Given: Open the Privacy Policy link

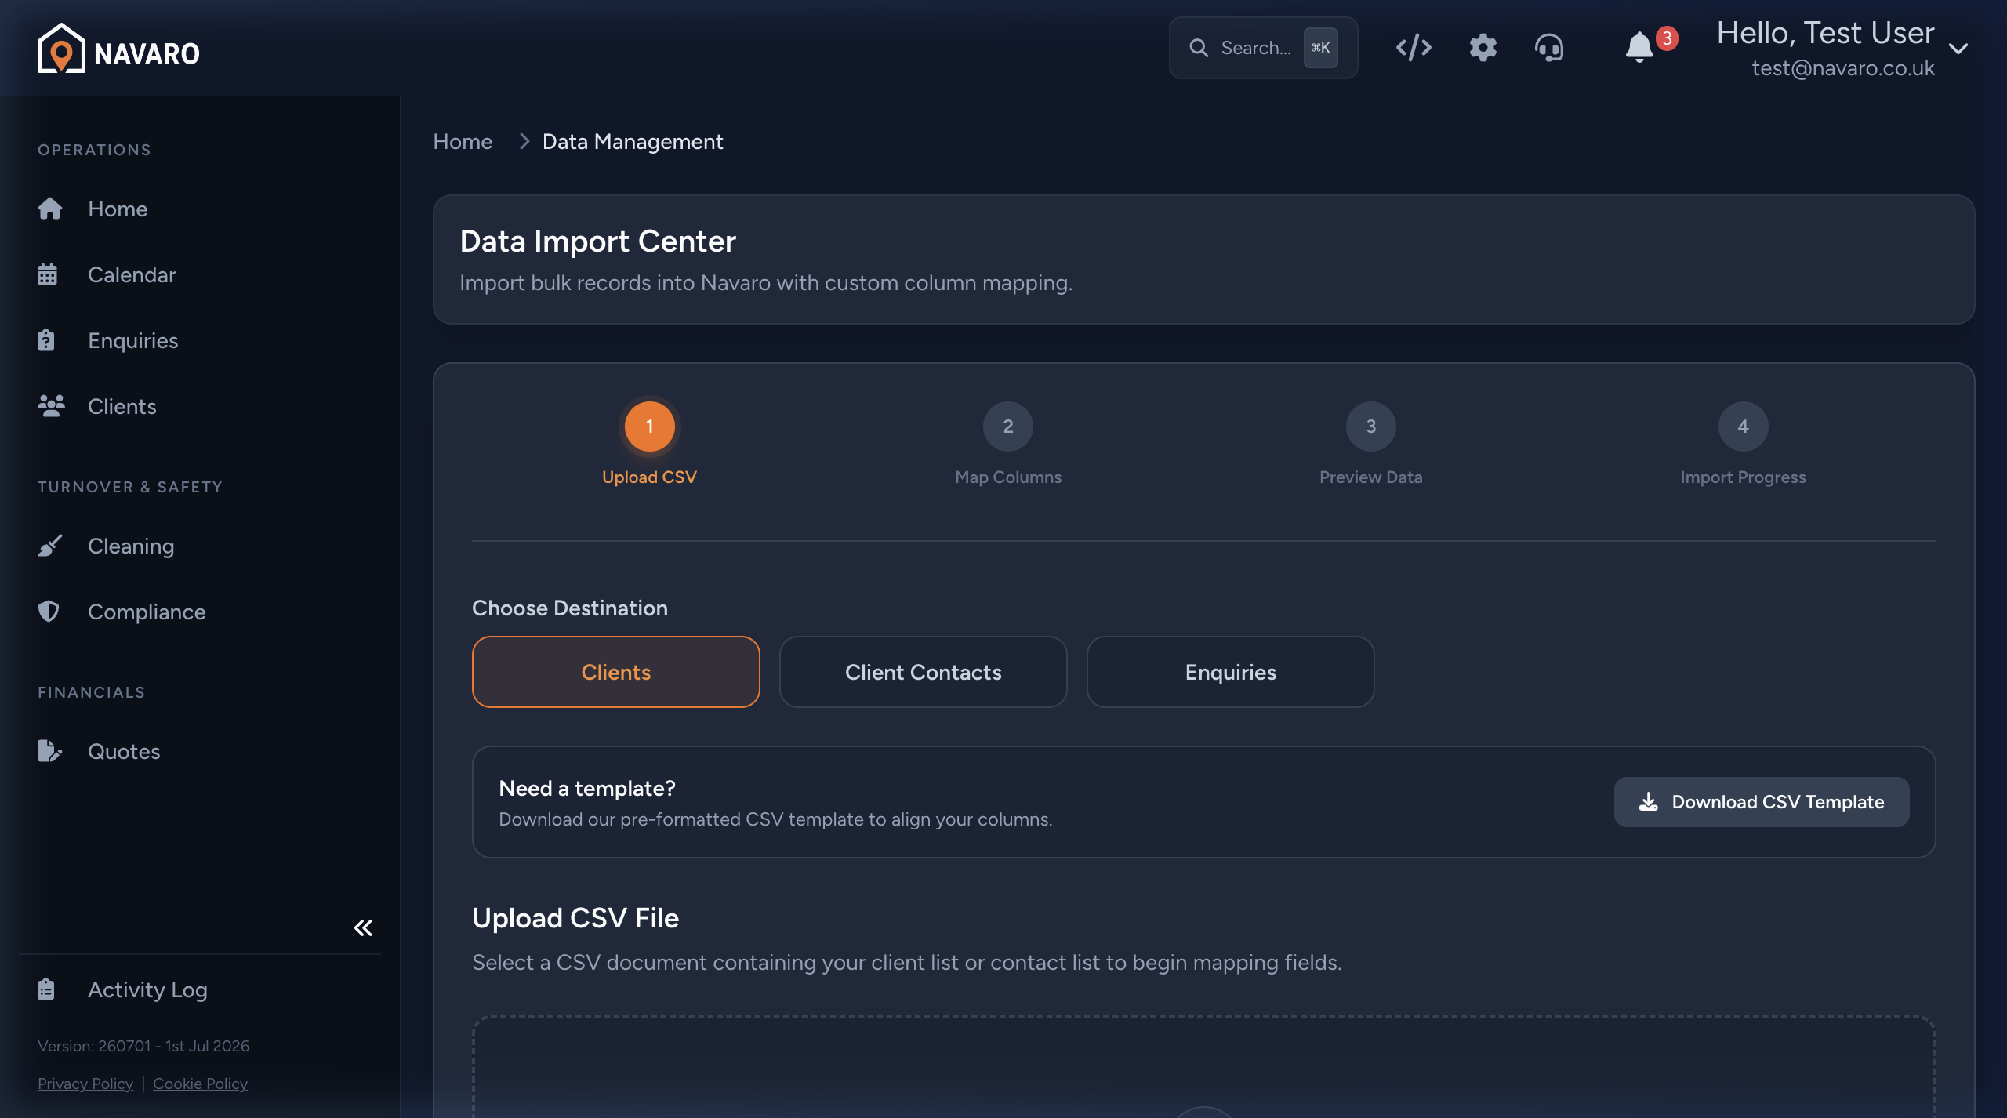Looking at the screenshot, I should [x=85, y=1084].
